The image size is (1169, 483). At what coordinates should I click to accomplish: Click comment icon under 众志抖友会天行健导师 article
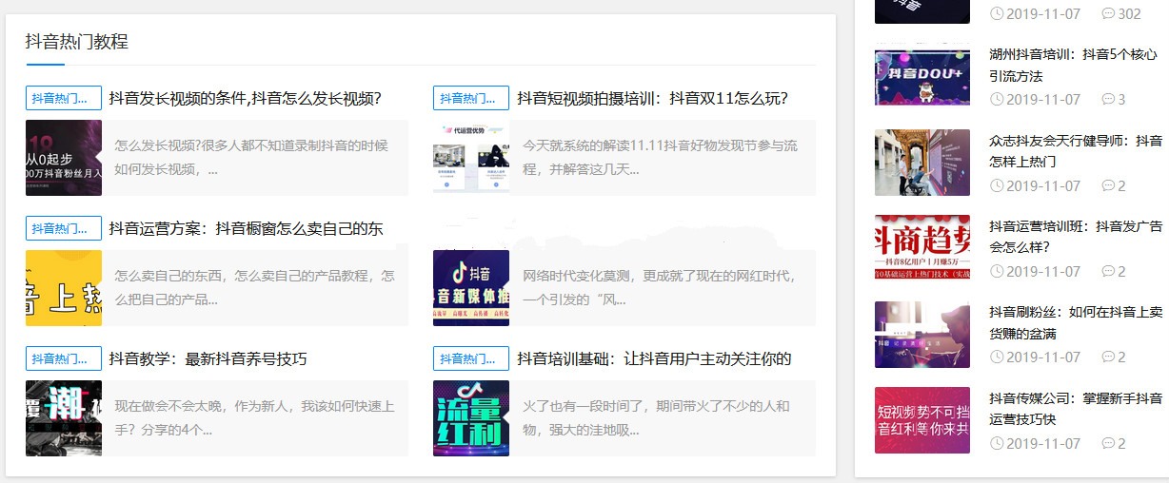pos(1108,185)
